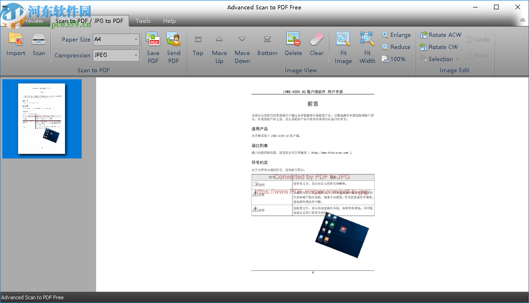Select the Scan icon to start scanning

(39, 44)
